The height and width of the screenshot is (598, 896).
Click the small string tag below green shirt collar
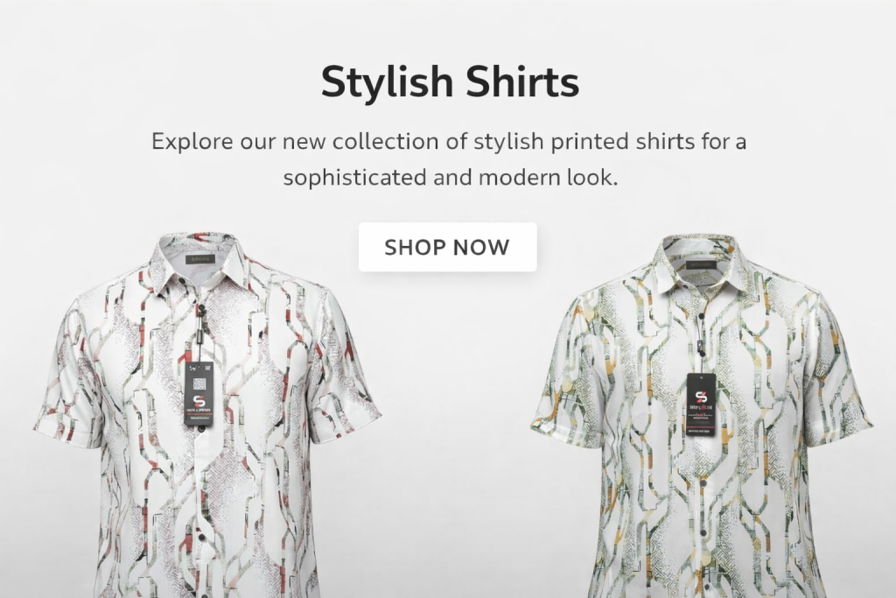[x=701, y=343]
